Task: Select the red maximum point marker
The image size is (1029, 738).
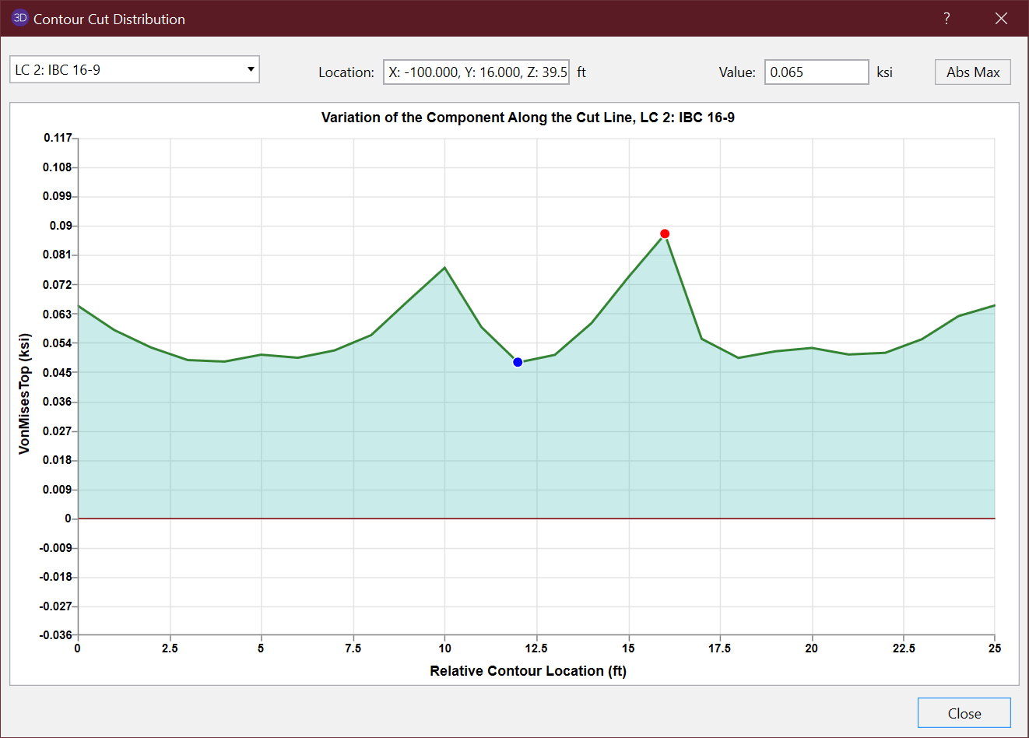Action: point(665,234)
